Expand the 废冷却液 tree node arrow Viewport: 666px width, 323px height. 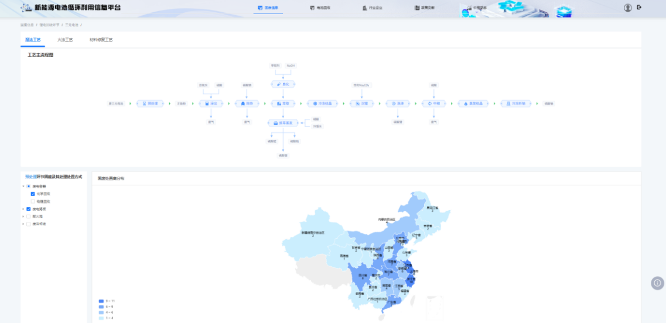tap(23, 224)
